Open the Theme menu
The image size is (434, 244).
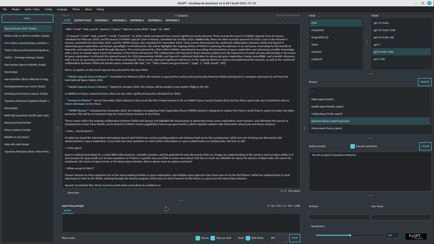pyautogui.click(x=76, y=9)
